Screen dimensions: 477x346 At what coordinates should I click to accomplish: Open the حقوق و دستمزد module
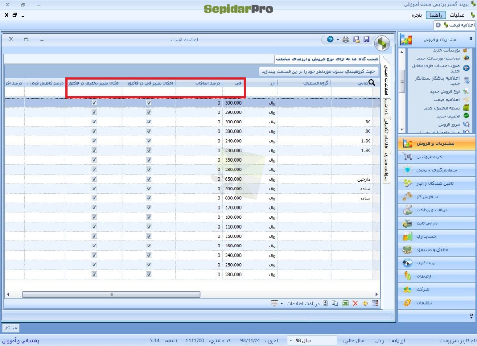436,250
